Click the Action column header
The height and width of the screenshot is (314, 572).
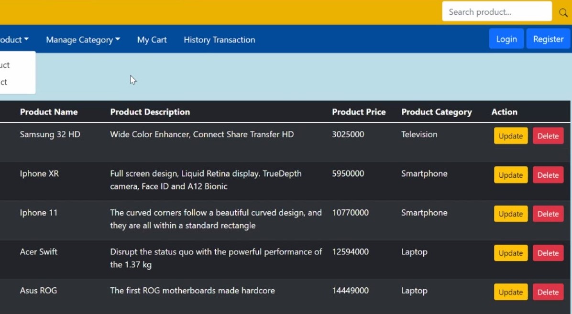[x=504, y=112]
